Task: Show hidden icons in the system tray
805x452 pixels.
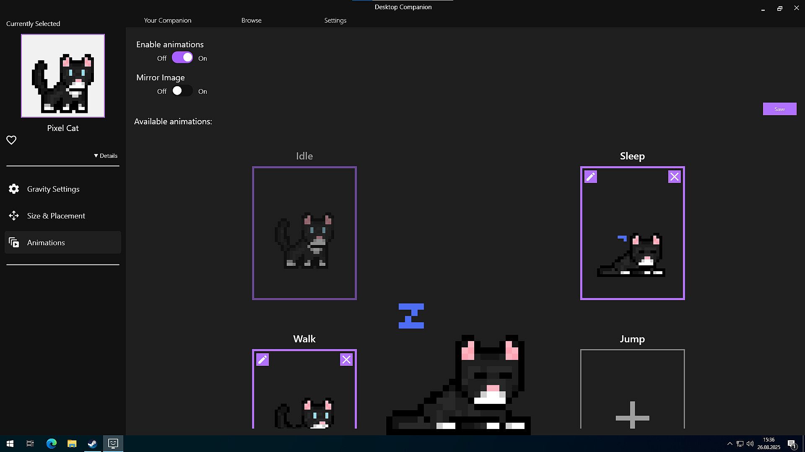Action: [730, 444]
